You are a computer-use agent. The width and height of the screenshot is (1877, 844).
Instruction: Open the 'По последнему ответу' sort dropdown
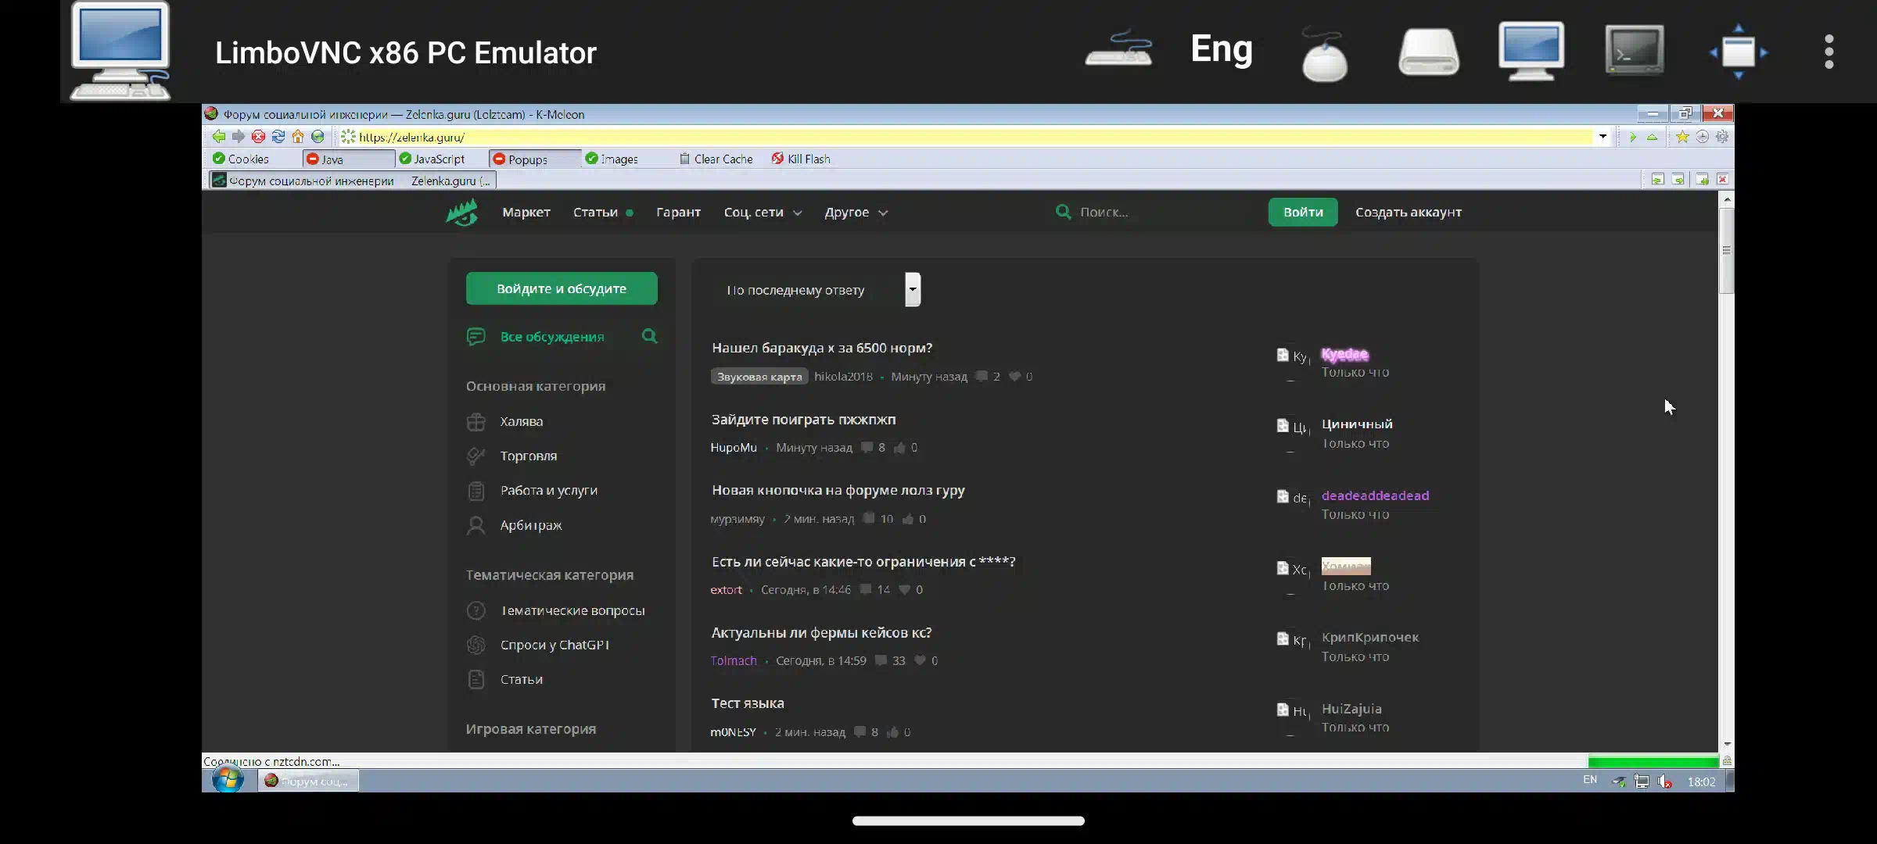[x=816, y=290]
